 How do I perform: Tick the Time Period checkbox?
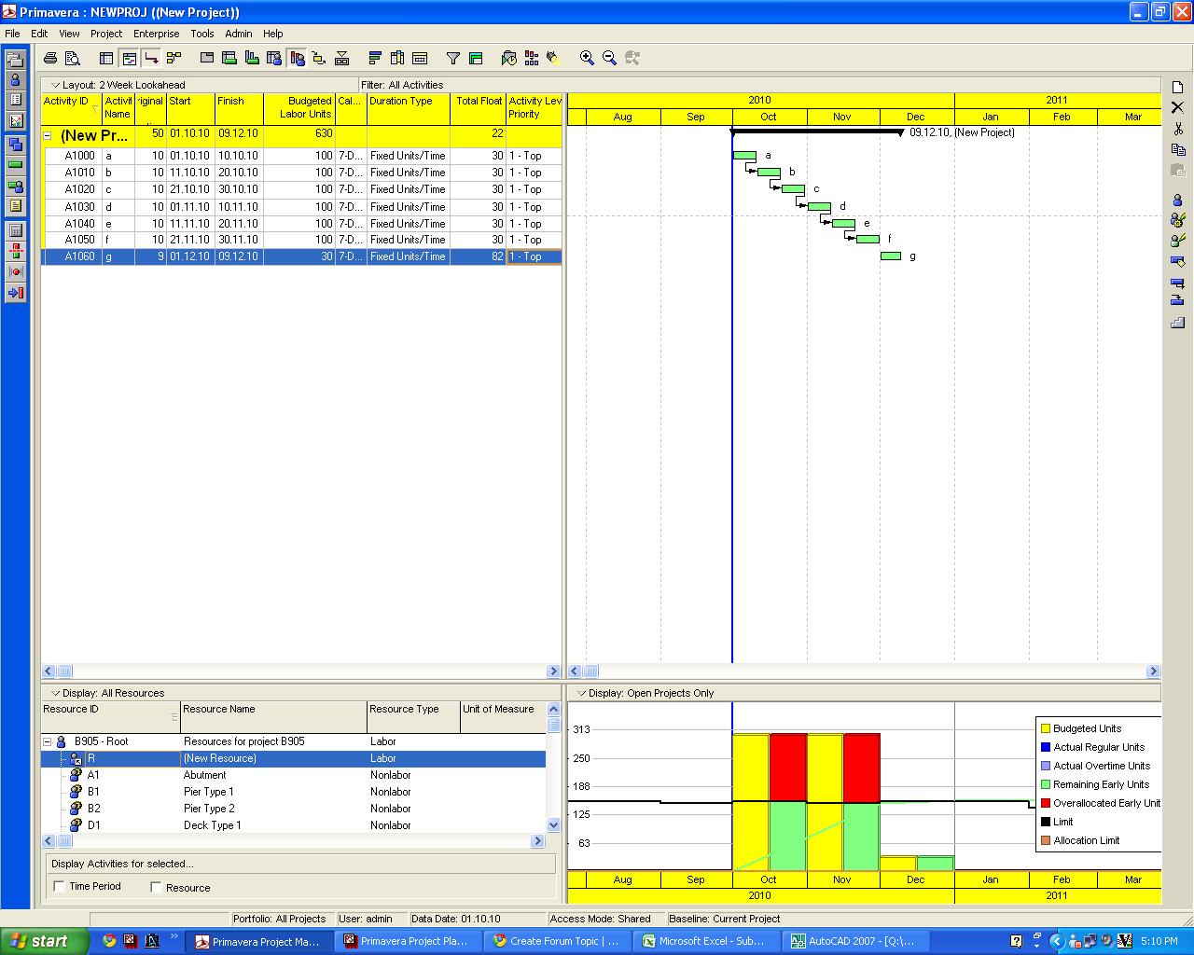click(60, 886)
